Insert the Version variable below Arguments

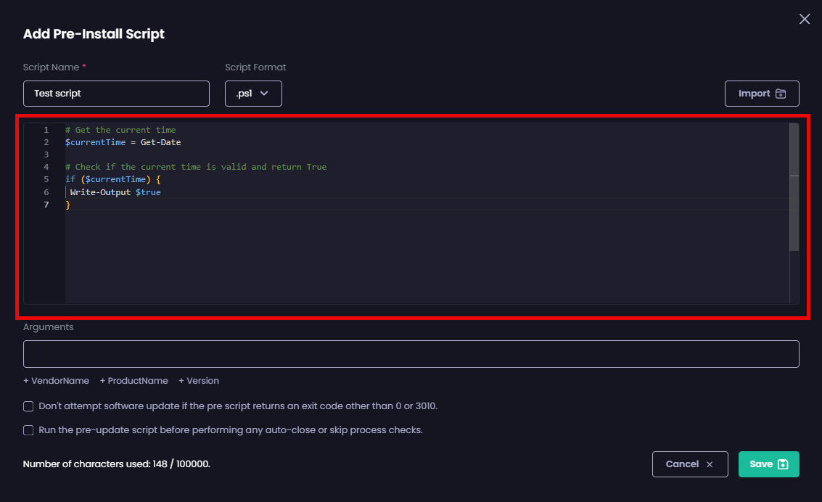pos(198,380)
